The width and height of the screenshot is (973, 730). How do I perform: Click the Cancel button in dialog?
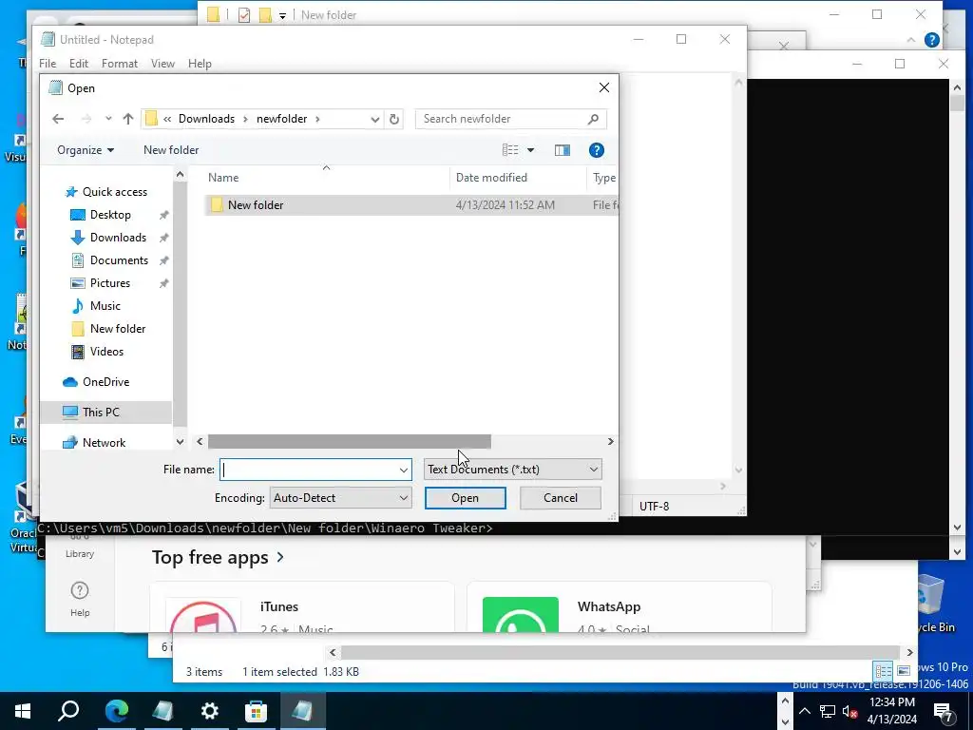(561, 498)
